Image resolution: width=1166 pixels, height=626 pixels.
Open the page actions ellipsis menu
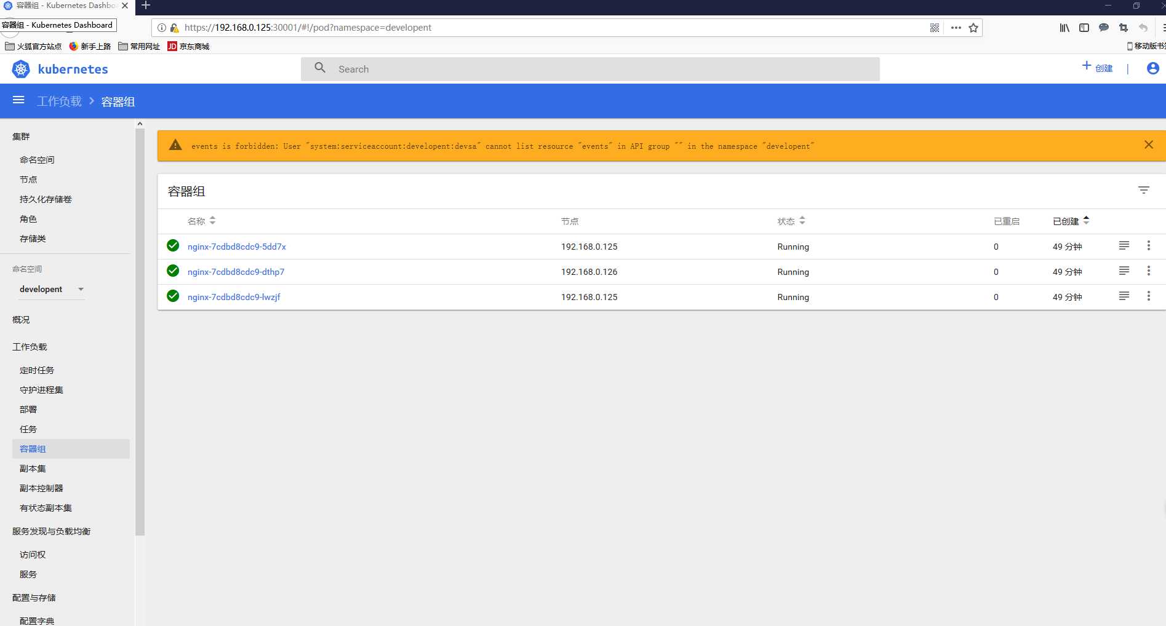click(956, 28)
